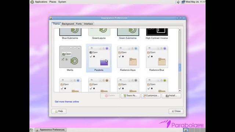Click the Appearance Preferences window menu icon

click(51, 18)
